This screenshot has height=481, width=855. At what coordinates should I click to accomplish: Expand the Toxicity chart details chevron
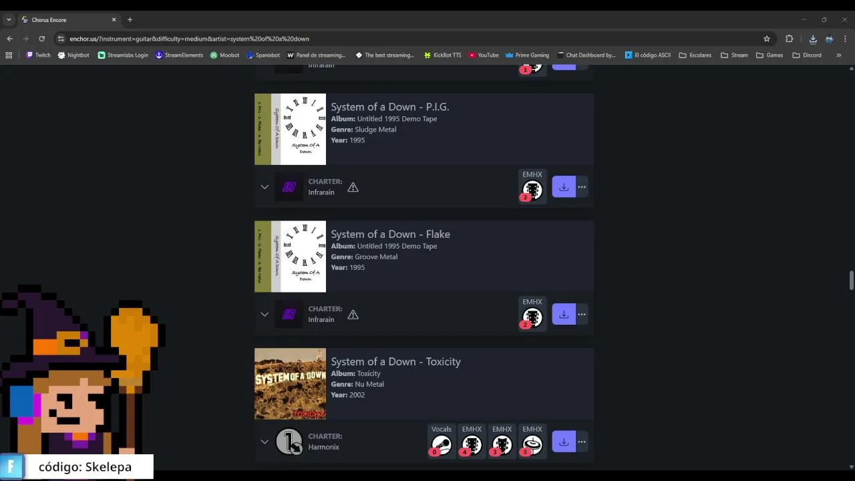265,442
